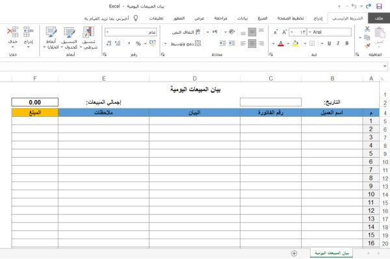Select the sheet tab بيان المبيعات اليومية
Image resolution: width=390 pixels, height=259 pixels.
click(x=331, y=253)
